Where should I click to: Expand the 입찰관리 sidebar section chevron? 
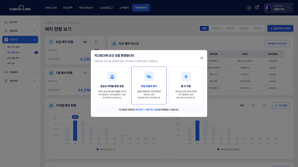pos(34,31)
